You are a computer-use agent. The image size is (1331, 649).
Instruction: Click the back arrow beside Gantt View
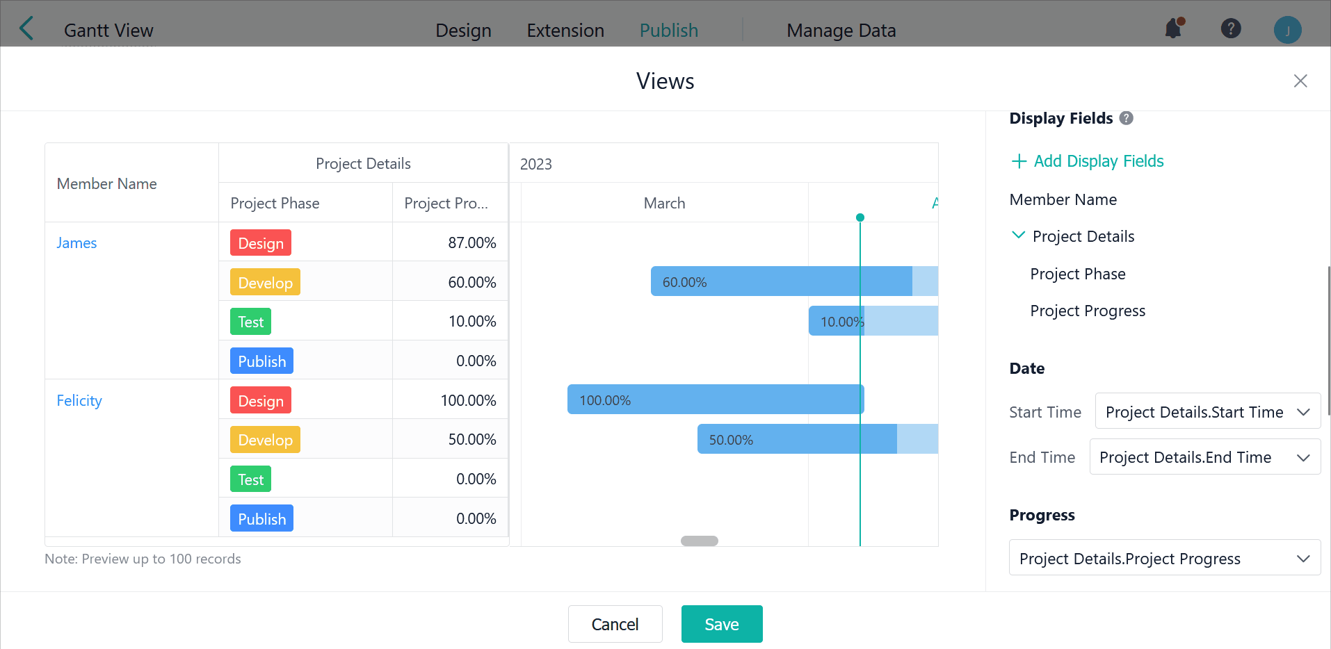[x=27, y=29]
